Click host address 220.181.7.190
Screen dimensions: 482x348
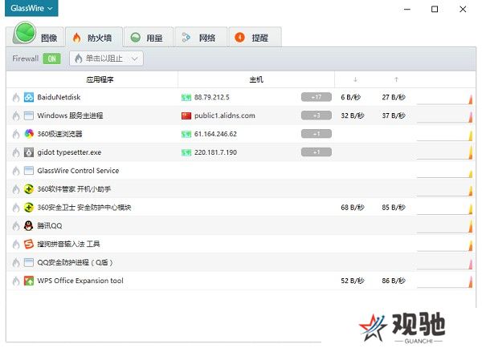coord(215,152)
